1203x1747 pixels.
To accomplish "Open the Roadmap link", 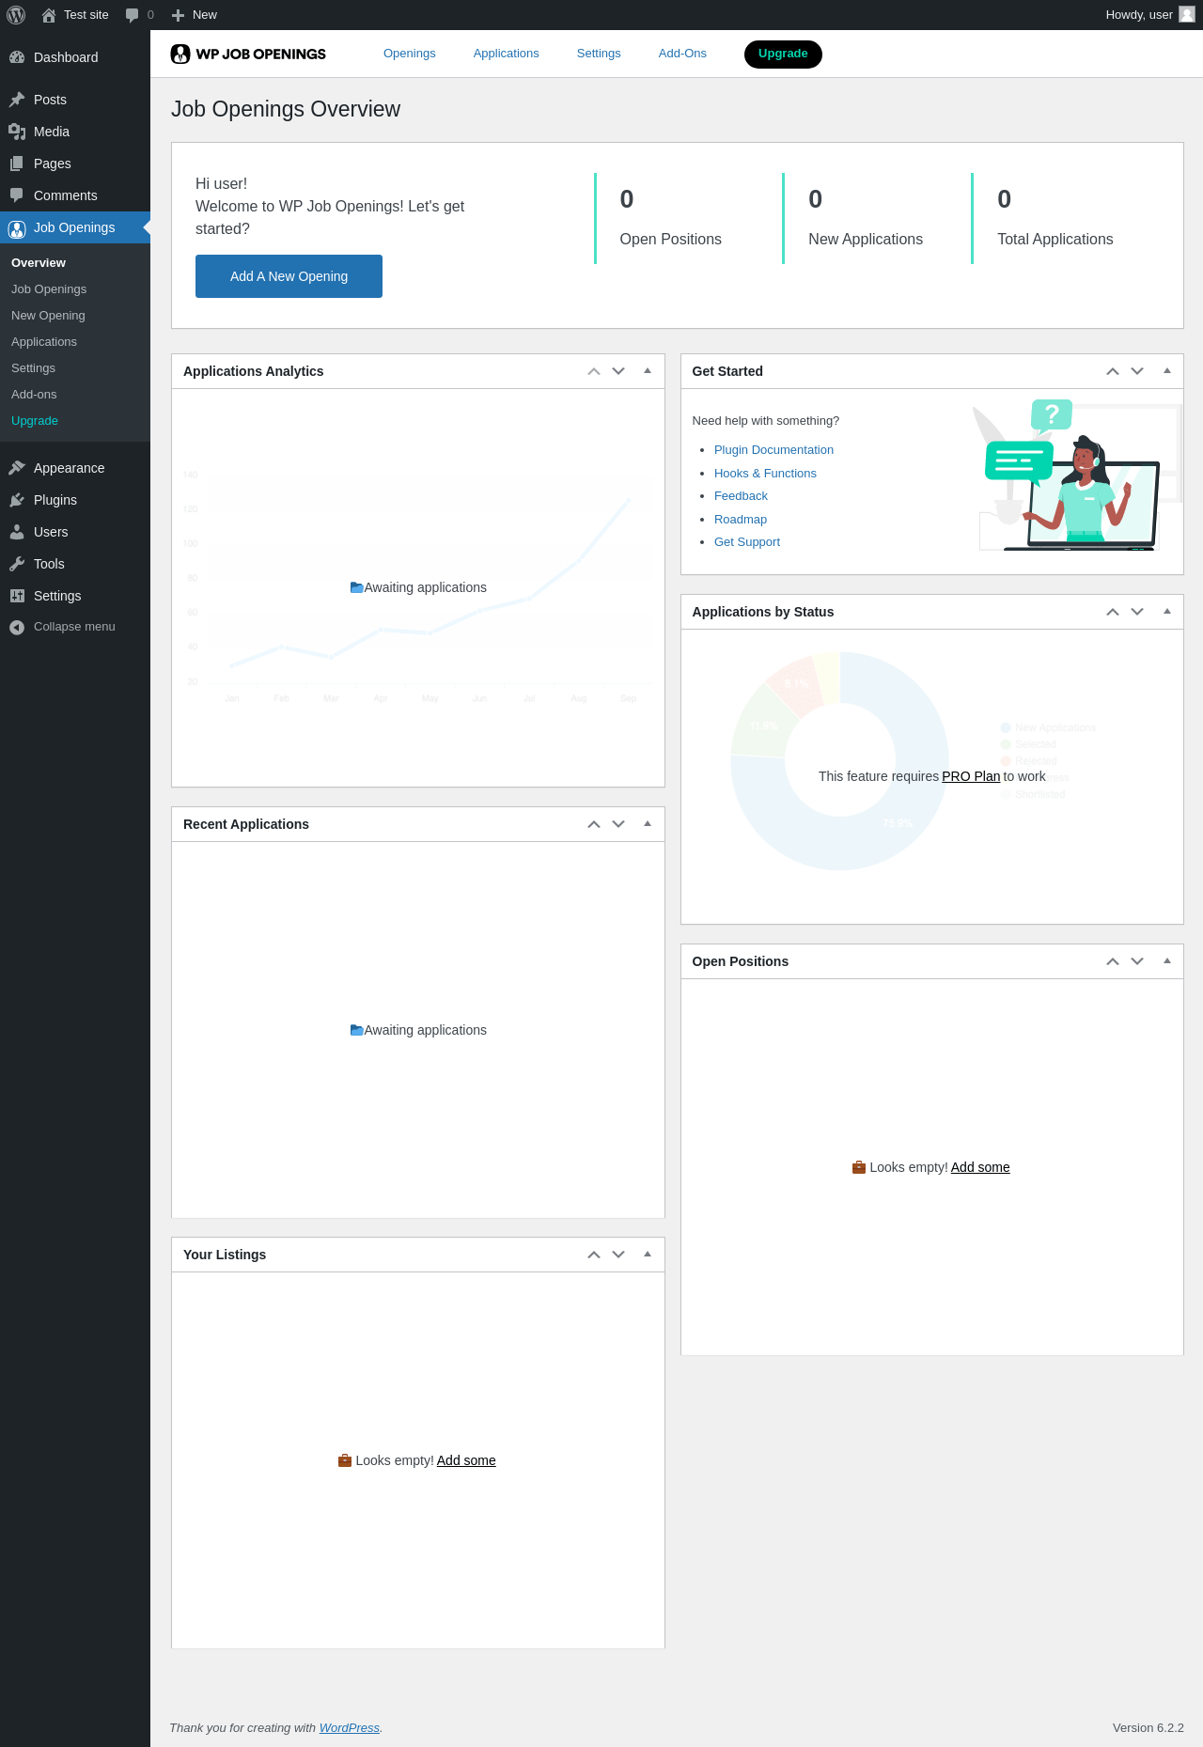I will pos(741,520).
